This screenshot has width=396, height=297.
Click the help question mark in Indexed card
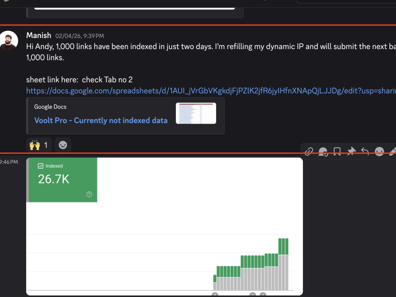click(x=89, y=194)
